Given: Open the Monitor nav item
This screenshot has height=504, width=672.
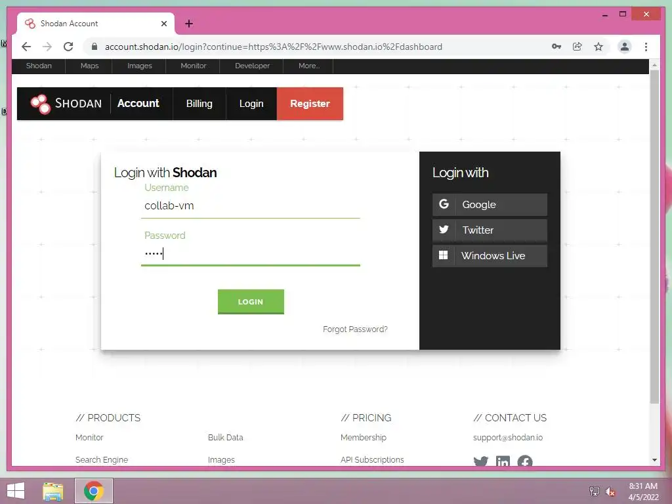Looking at the screenshot, I should tap(194, 66).
